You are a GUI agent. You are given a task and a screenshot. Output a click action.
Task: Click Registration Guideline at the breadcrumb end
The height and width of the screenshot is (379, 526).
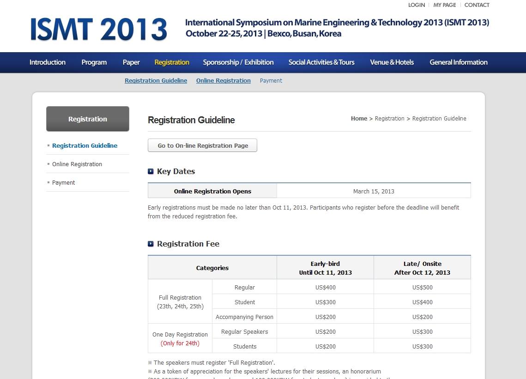tap(439, 118)
